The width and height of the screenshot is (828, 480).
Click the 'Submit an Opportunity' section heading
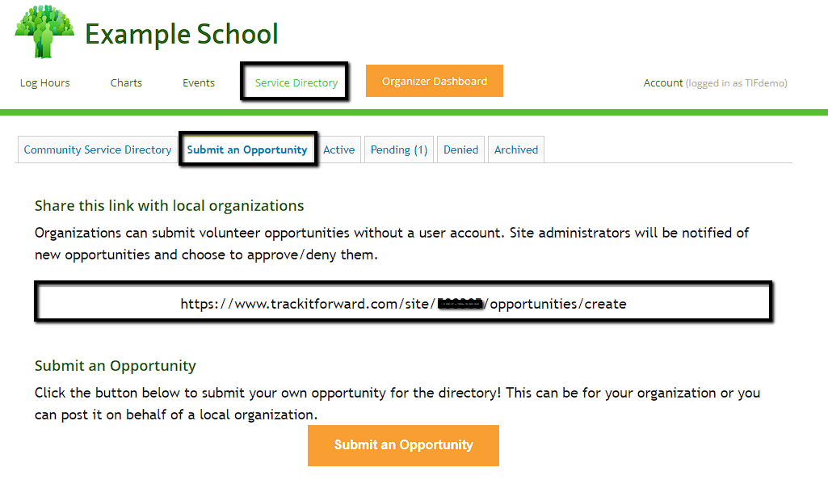[116, 365]
